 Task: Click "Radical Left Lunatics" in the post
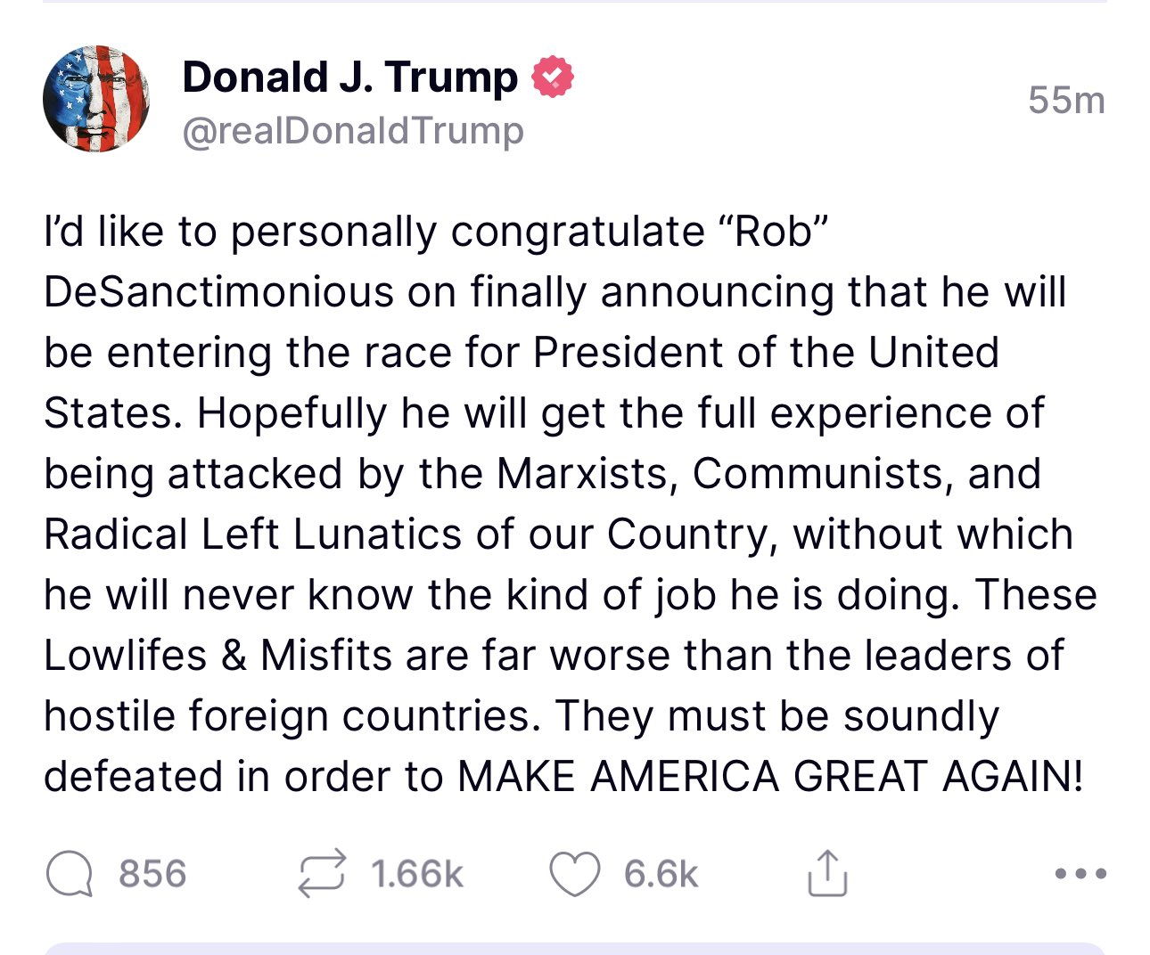pos(253,535)
